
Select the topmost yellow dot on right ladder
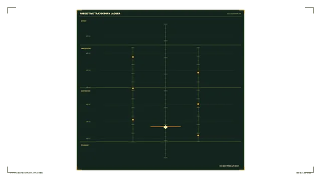coord(198,72)
